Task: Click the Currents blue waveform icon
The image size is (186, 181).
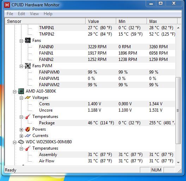Action: (x=28, y=136)
